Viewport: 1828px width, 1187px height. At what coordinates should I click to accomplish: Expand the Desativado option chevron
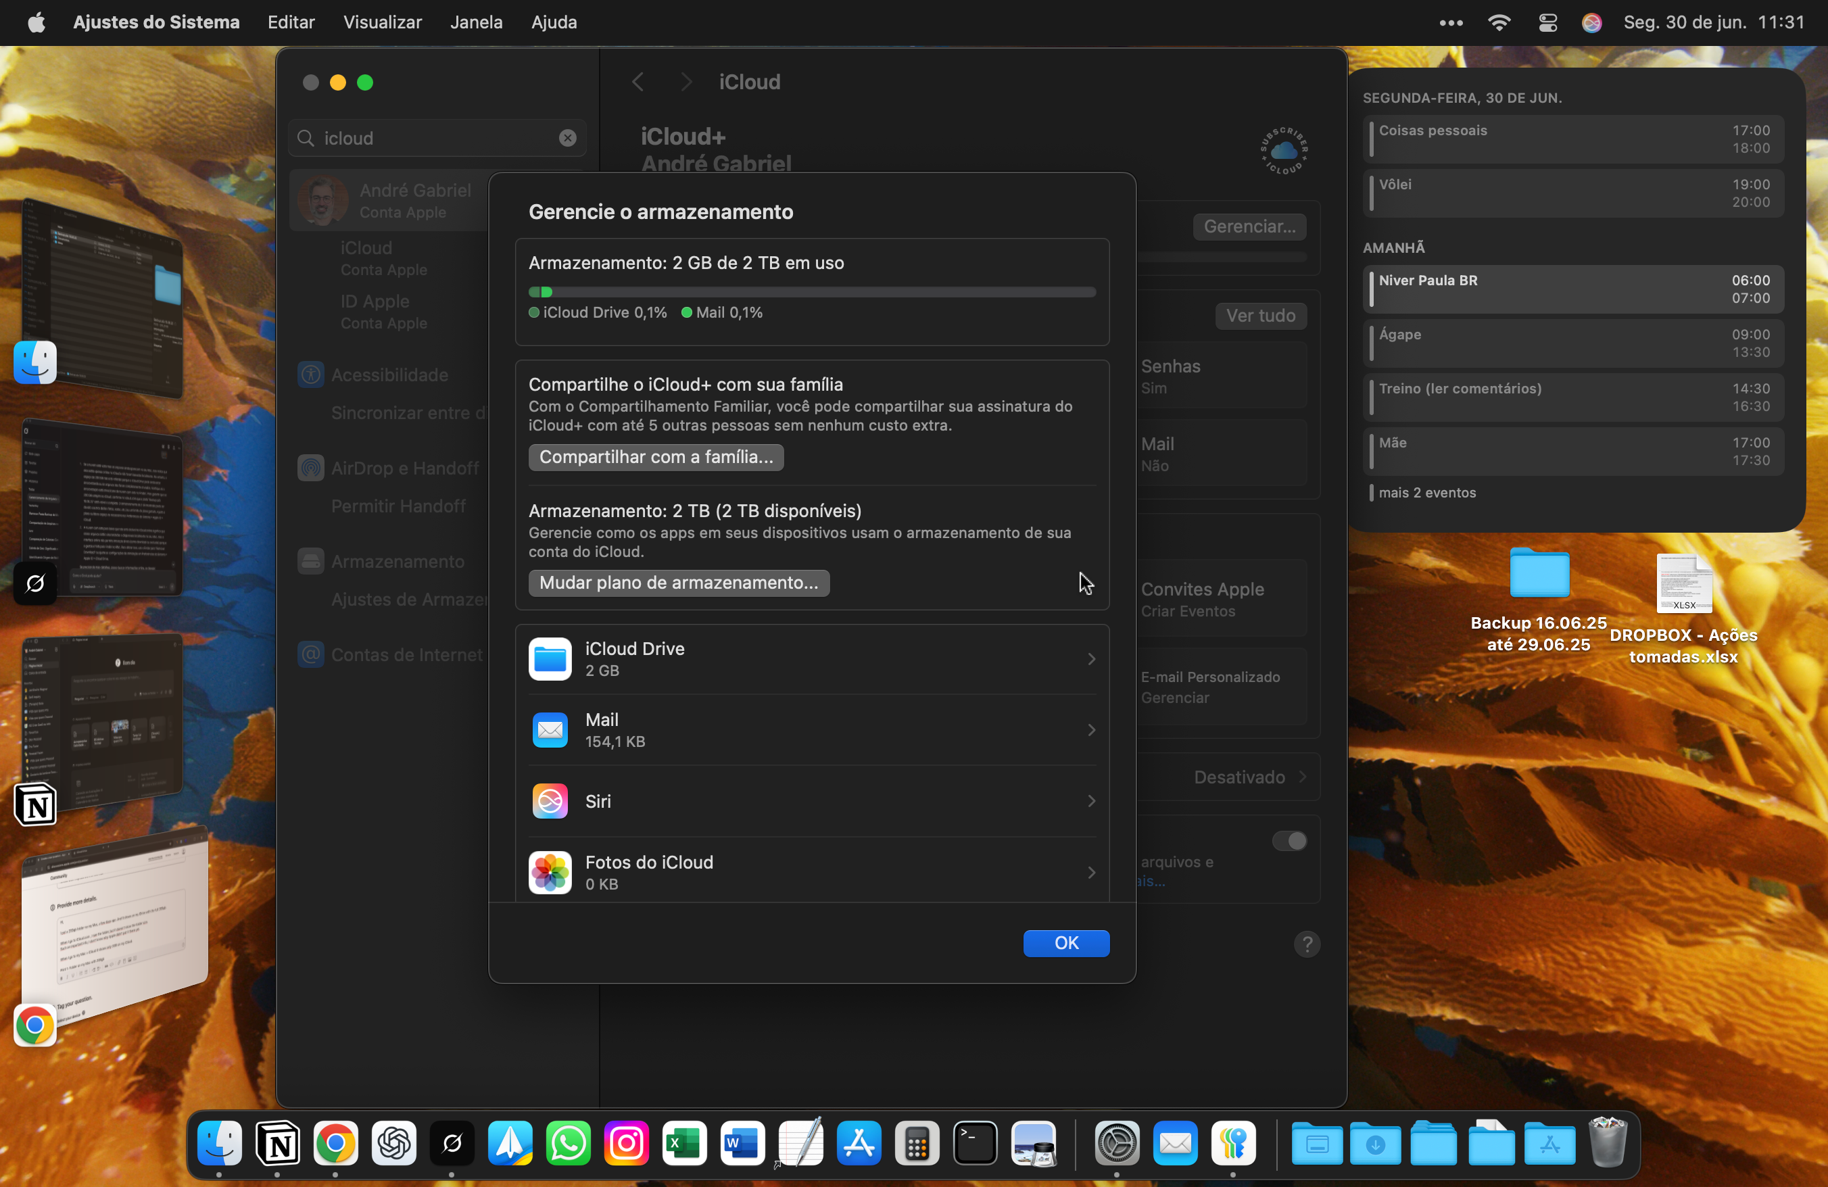pos(1303,777)
